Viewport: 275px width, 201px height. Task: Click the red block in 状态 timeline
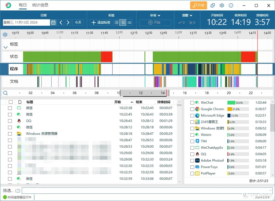coord(106,57)
